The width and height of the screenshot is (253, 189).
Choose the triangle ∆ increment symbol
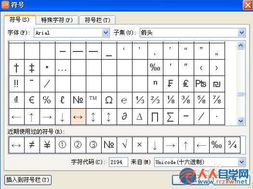(140, 116)
